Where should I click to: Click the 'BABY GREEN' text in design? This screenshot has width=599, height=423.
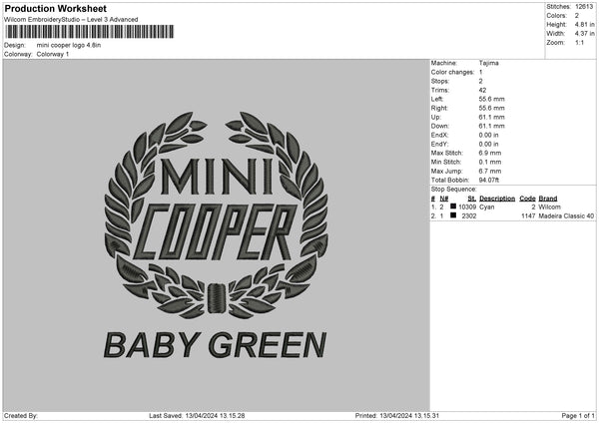(x=215, y=345)
